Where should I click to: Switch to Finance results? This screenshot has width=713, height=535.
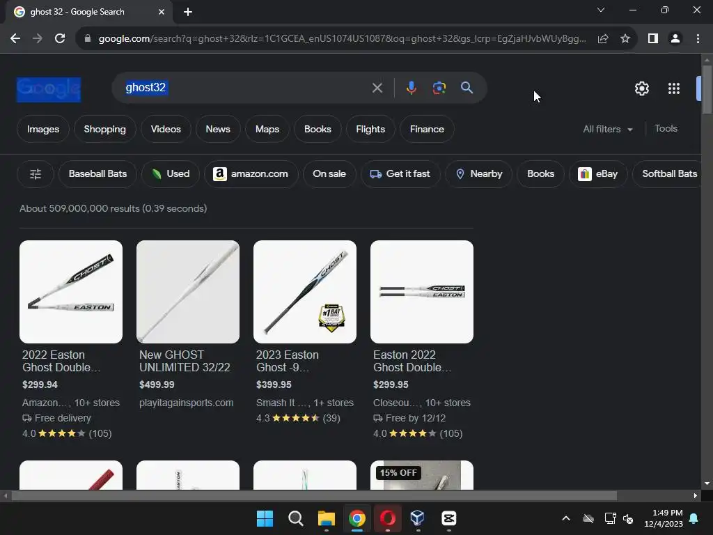coord(427,129)
